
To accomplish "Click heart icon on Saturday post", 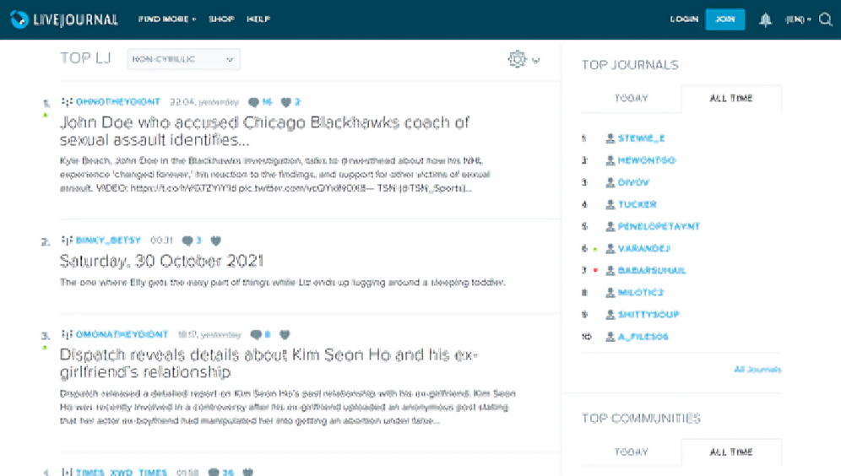I will click(x=216, y=241).
